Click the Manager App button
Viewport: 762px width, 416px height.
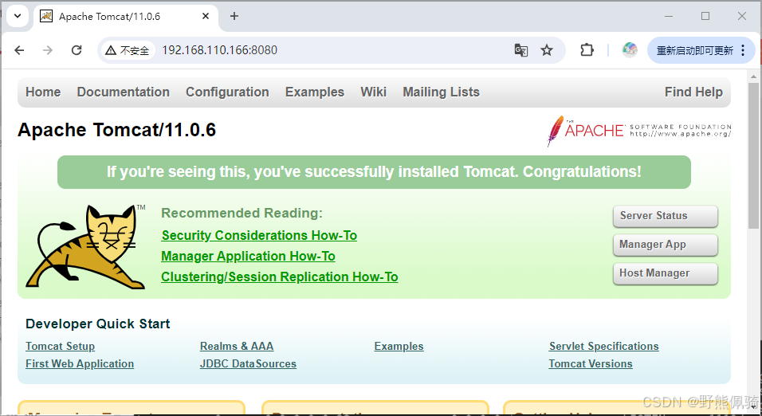(666, 245)
